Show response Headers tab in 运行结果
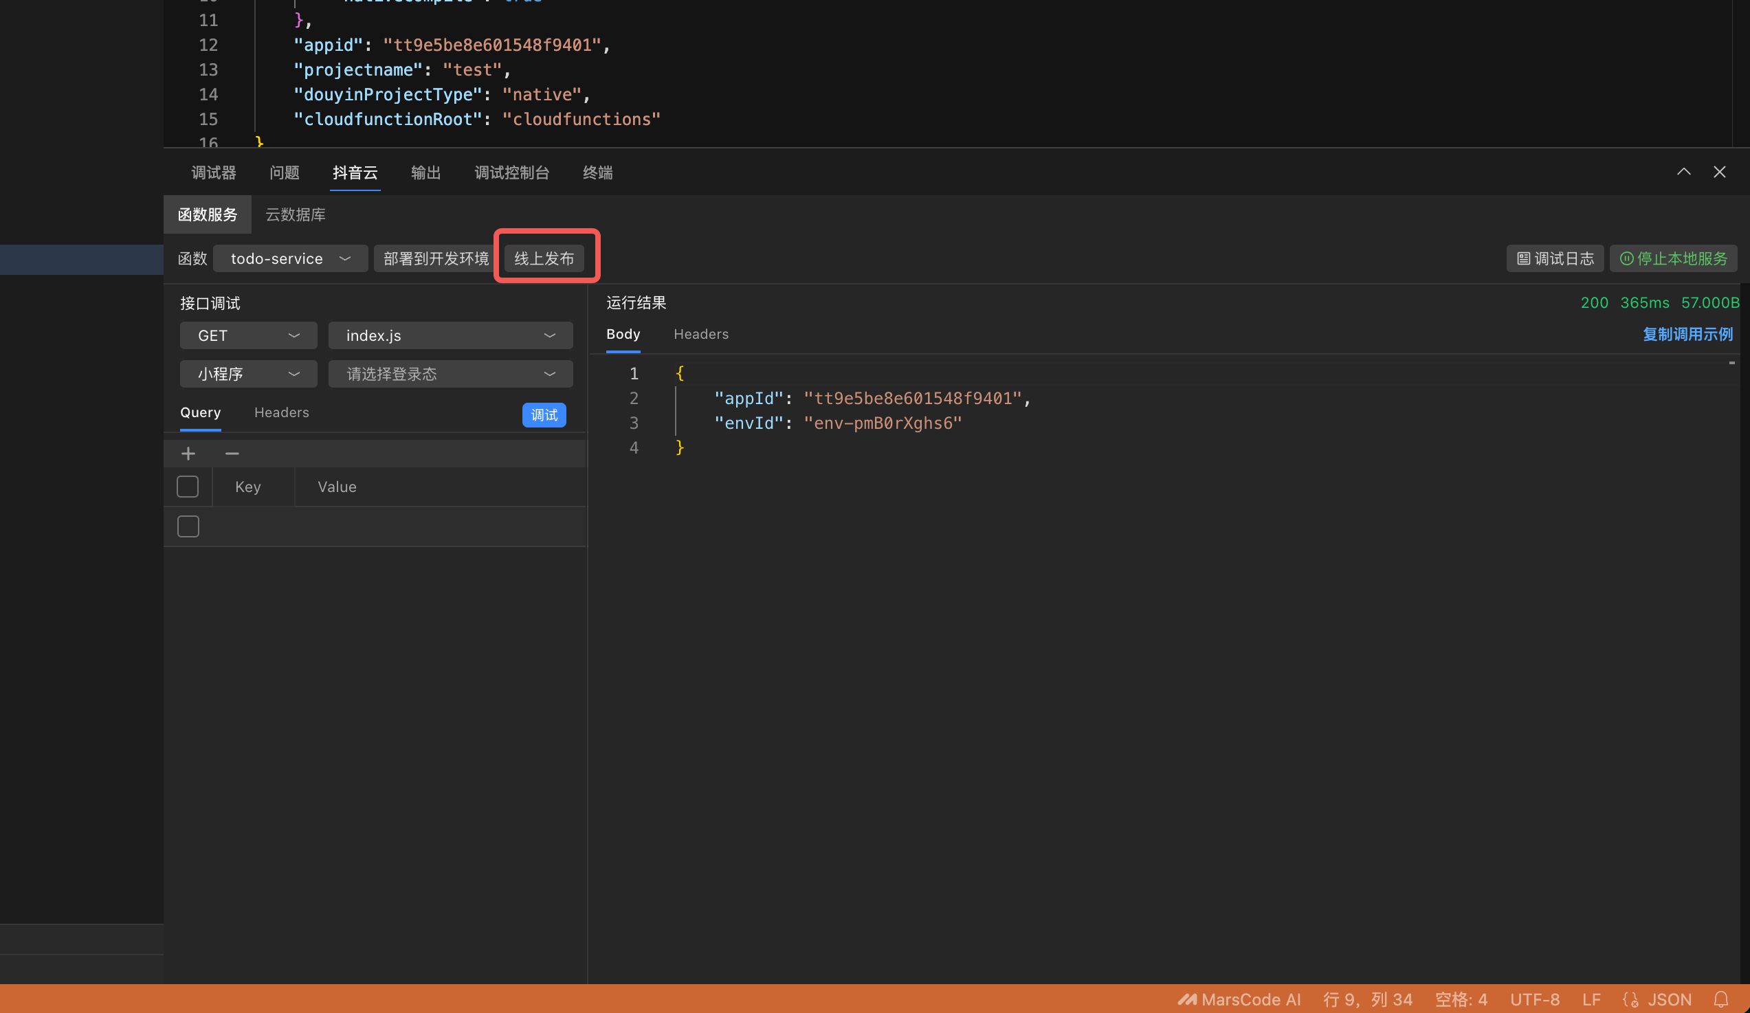 tap(700, 334)
